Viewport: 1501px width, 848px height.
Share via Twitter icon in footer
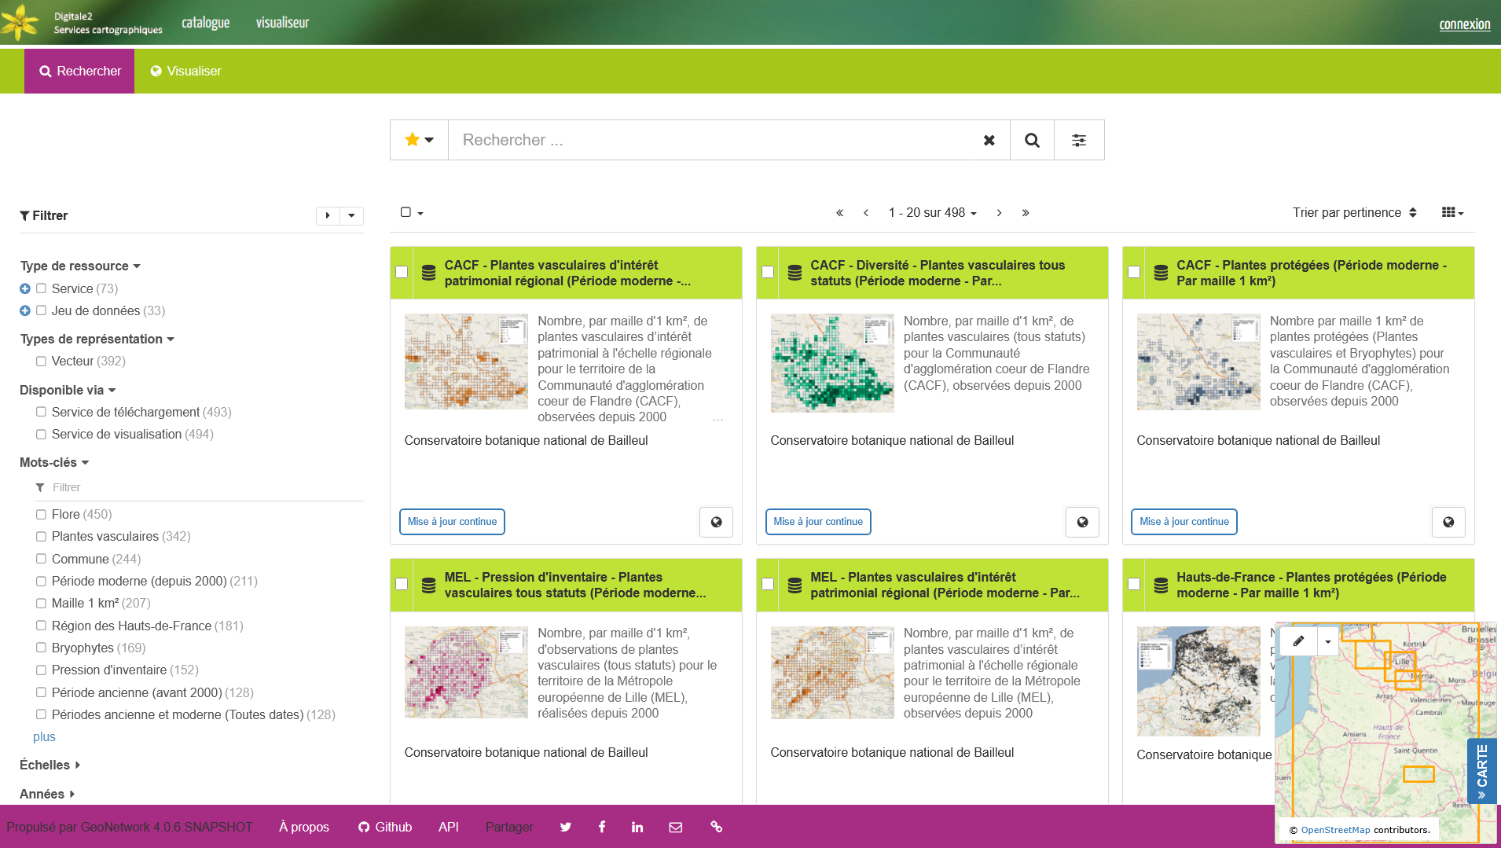click(565, 827)
